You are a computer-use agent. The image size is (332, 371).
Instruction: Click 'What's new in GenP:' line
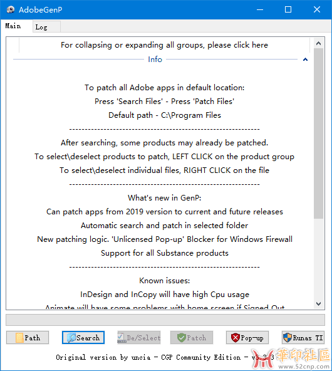[165, 198]
